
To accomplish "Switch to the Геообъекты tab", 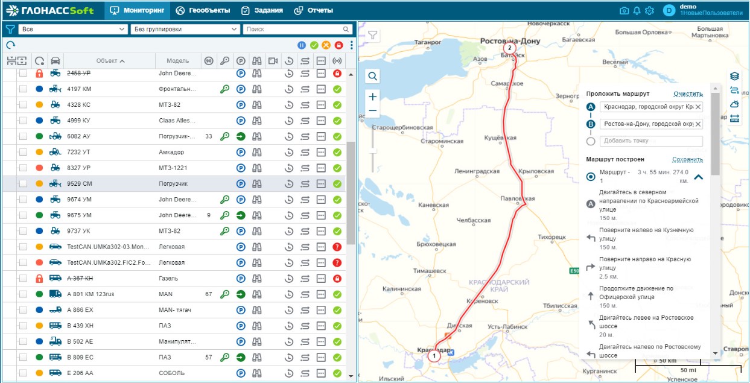I will [202, 11].
